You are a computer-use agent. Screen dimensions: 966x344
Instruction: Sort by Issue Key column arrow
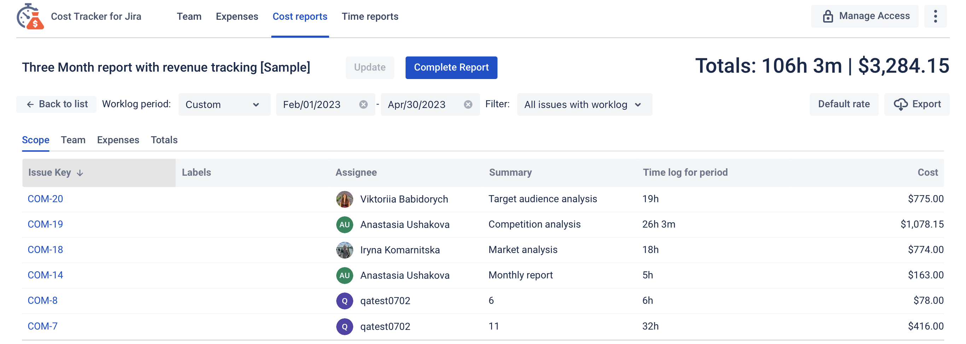[x=80, y=173]
